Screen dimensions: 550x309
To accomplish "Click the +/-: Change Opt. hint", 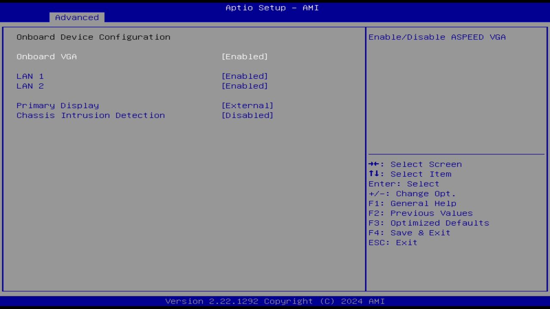I will (412, 194).
